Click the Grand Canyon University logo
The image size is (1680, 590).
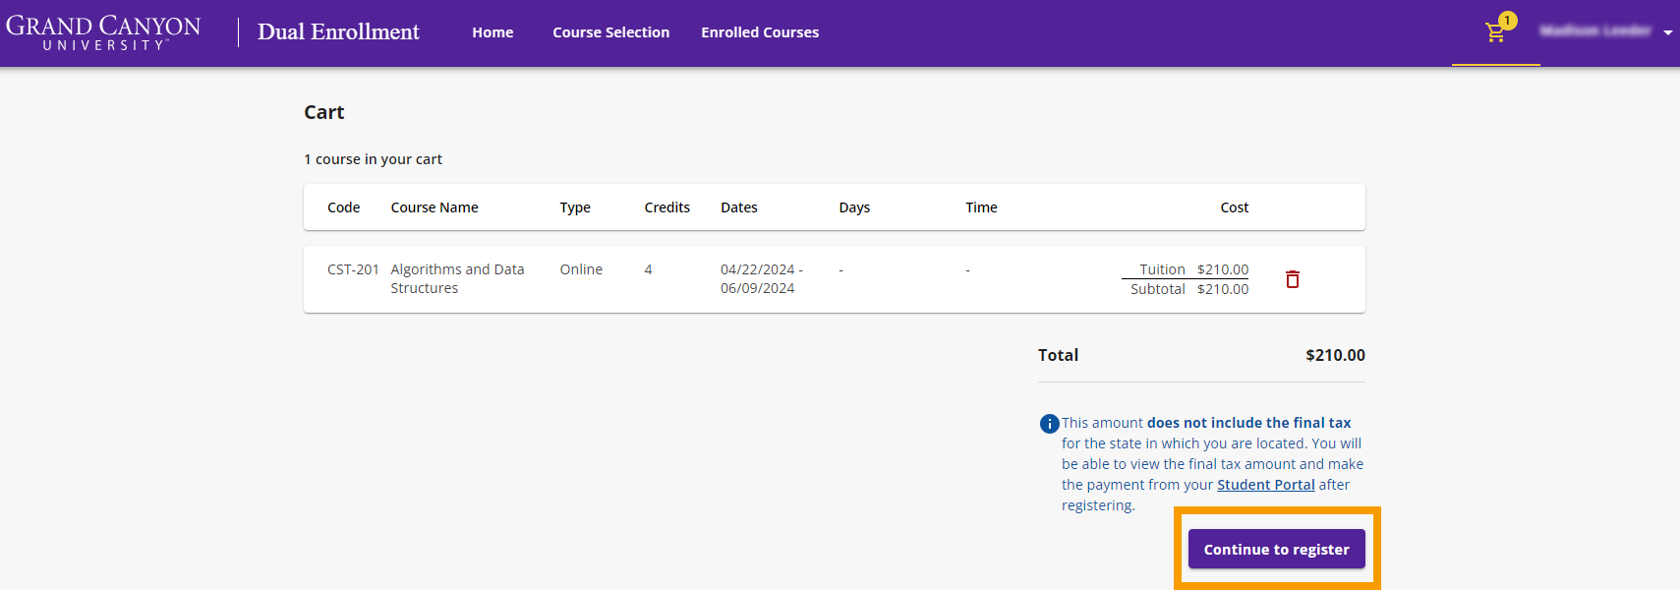(x=103, y=32)
